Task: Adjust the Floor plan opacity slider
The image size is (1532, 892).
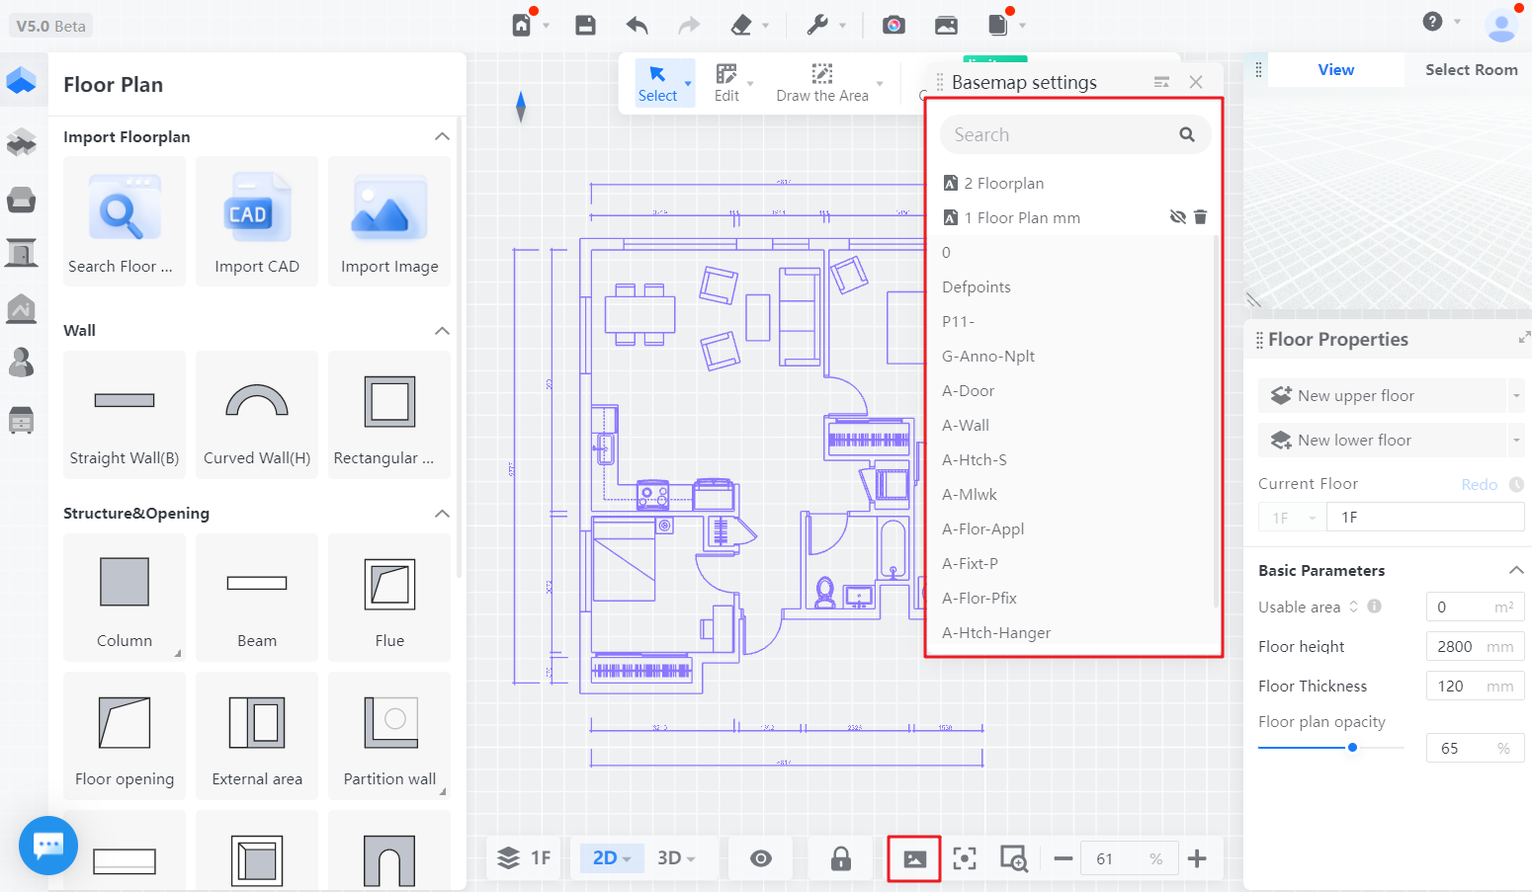Action: tap(1352, 748)
